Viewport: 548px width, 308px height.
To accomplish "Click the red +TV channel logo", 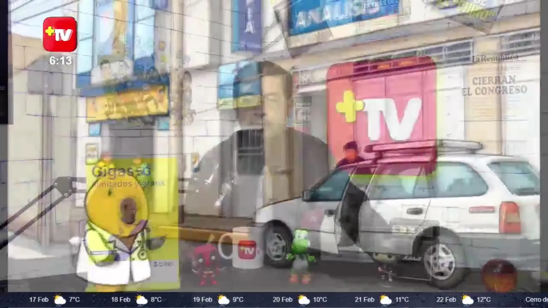I will coord(60,35).
